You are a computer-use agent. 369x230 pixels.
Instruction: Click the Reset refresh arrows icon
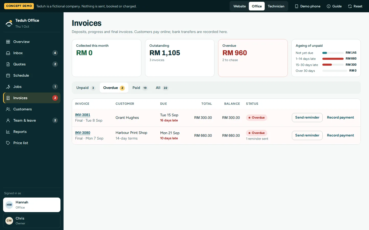point(350,6)
